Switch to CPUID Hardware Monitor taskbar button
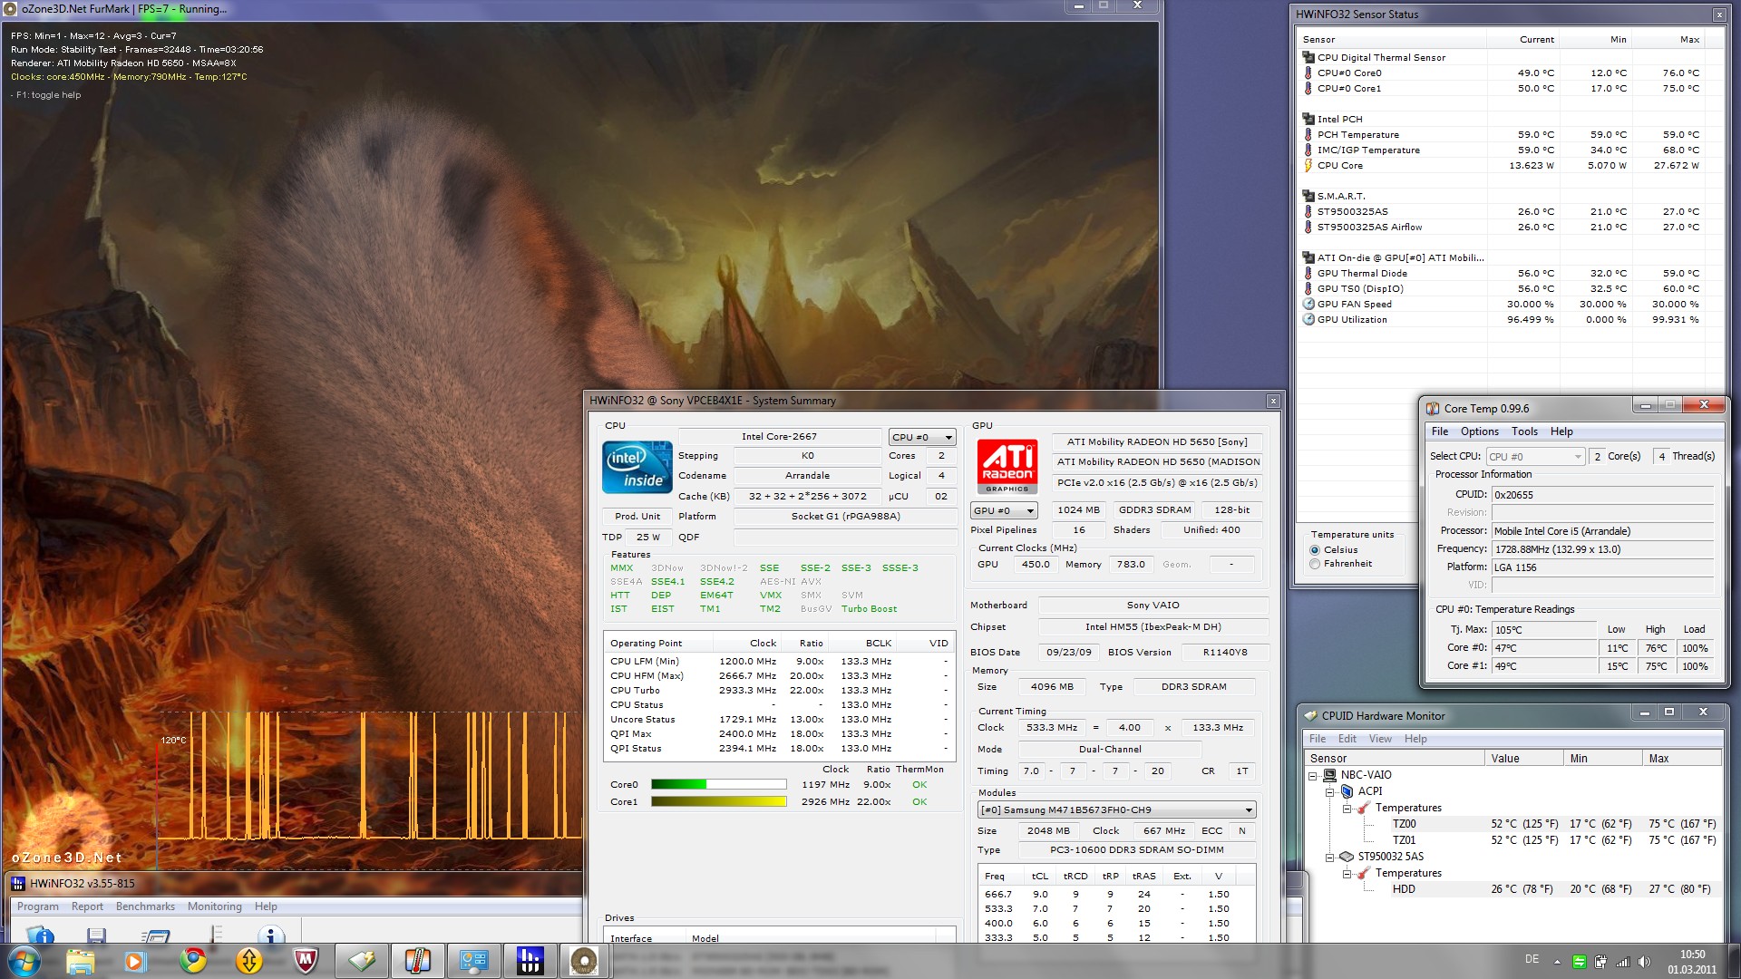 [362, 961]
